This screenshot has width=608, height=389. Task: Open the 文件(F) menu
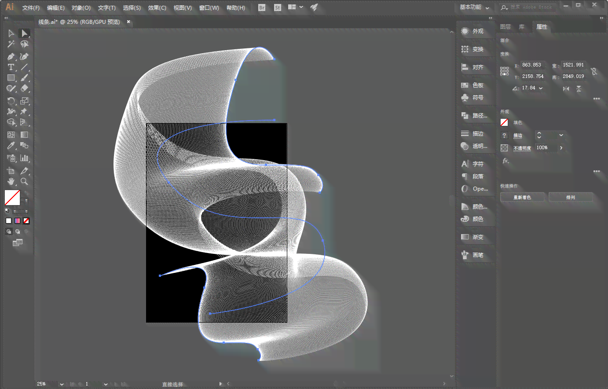pos(31,8)
